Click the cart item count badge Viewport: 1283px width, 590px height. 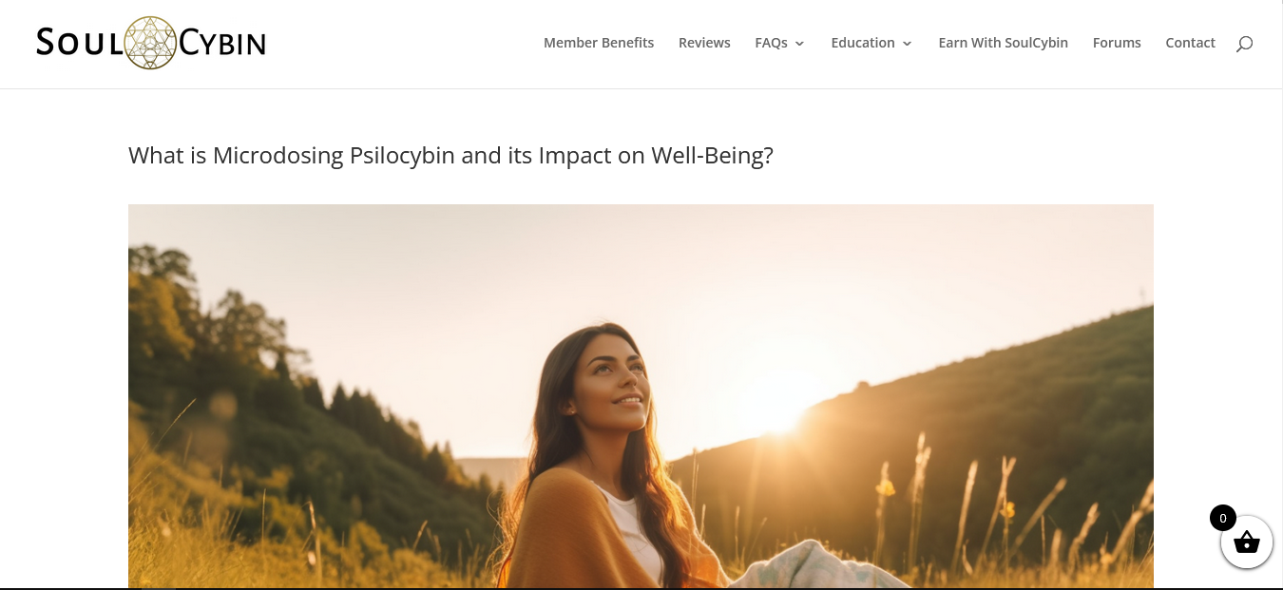pyautogui.click(x=1222, y=518)
